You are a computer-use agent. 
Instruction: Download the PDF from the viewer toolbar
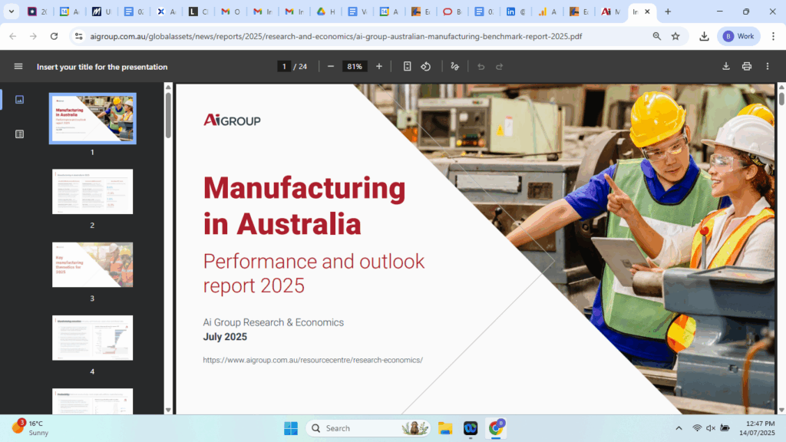point(725,66)
